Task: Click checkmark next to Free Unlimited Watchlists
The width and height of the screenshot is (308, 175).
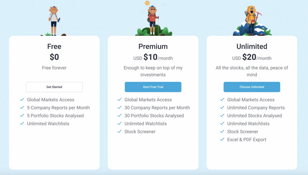Action: [22, 124]
